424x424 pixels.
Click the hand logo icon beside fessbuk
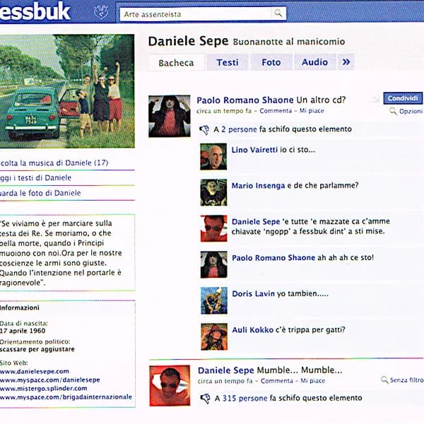(x=101, y=12)
